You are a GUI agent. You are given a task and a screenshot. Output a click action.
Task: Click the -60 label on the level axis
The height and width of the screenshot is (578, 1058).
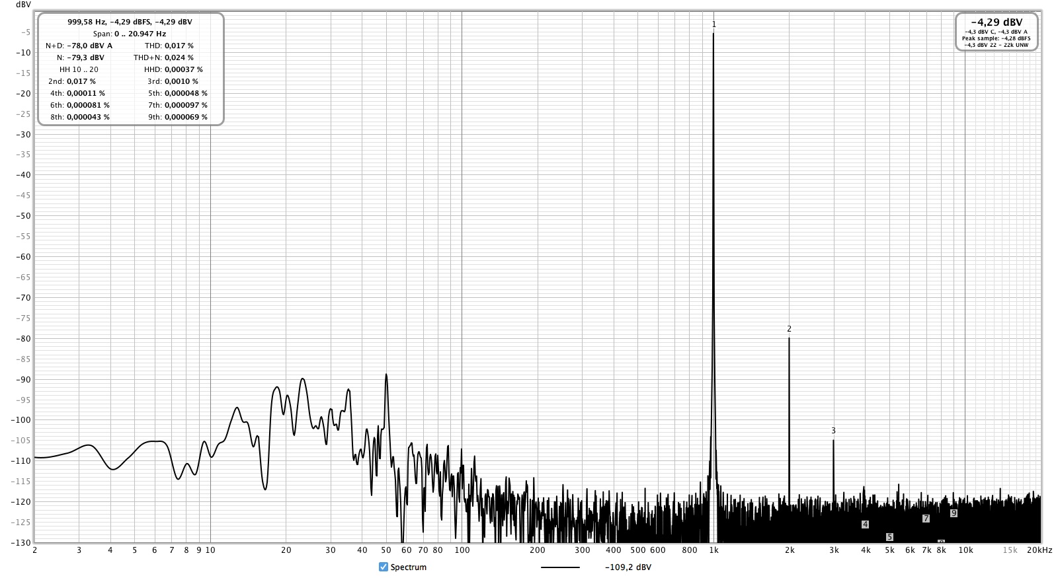tap(23, 257)
